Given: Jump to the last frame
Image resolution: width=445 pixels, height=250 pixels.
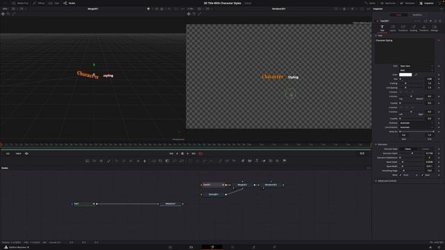Looking at the screenshot, I should tap(193, 153).
